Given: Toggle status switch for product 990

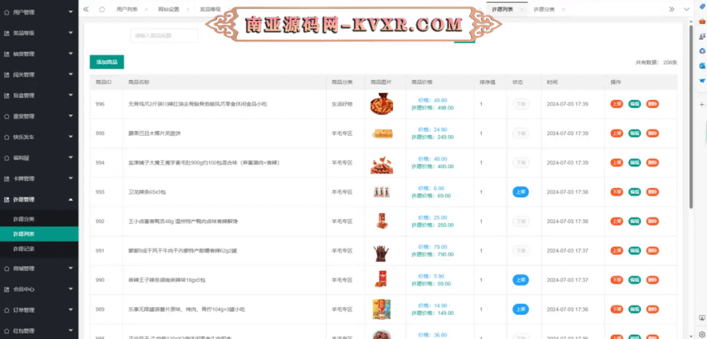Looking at the screenshot, I should pyautogui.click(x=520, y=280).
